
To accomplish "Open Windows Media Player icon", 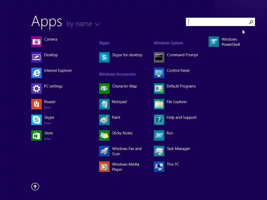I will [104, 167].
